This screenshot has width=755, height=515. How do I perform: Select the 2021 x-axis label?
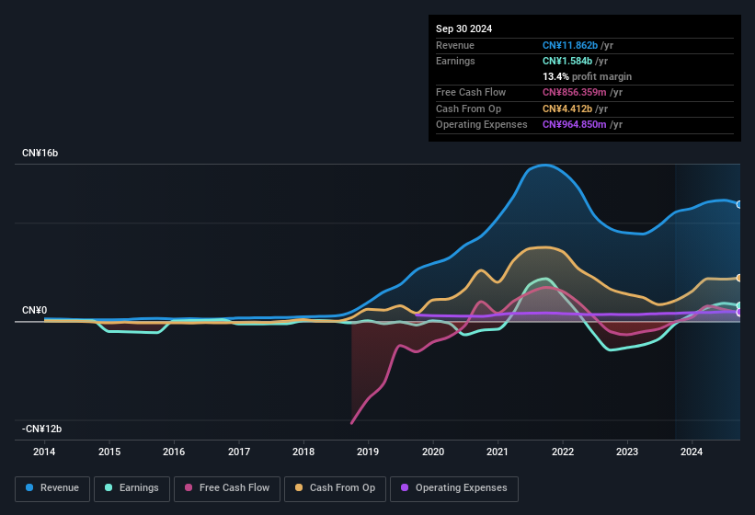point(498,452)
